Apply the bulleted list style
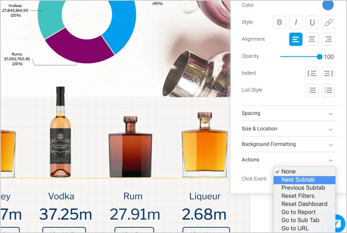 tap(328, 90)
